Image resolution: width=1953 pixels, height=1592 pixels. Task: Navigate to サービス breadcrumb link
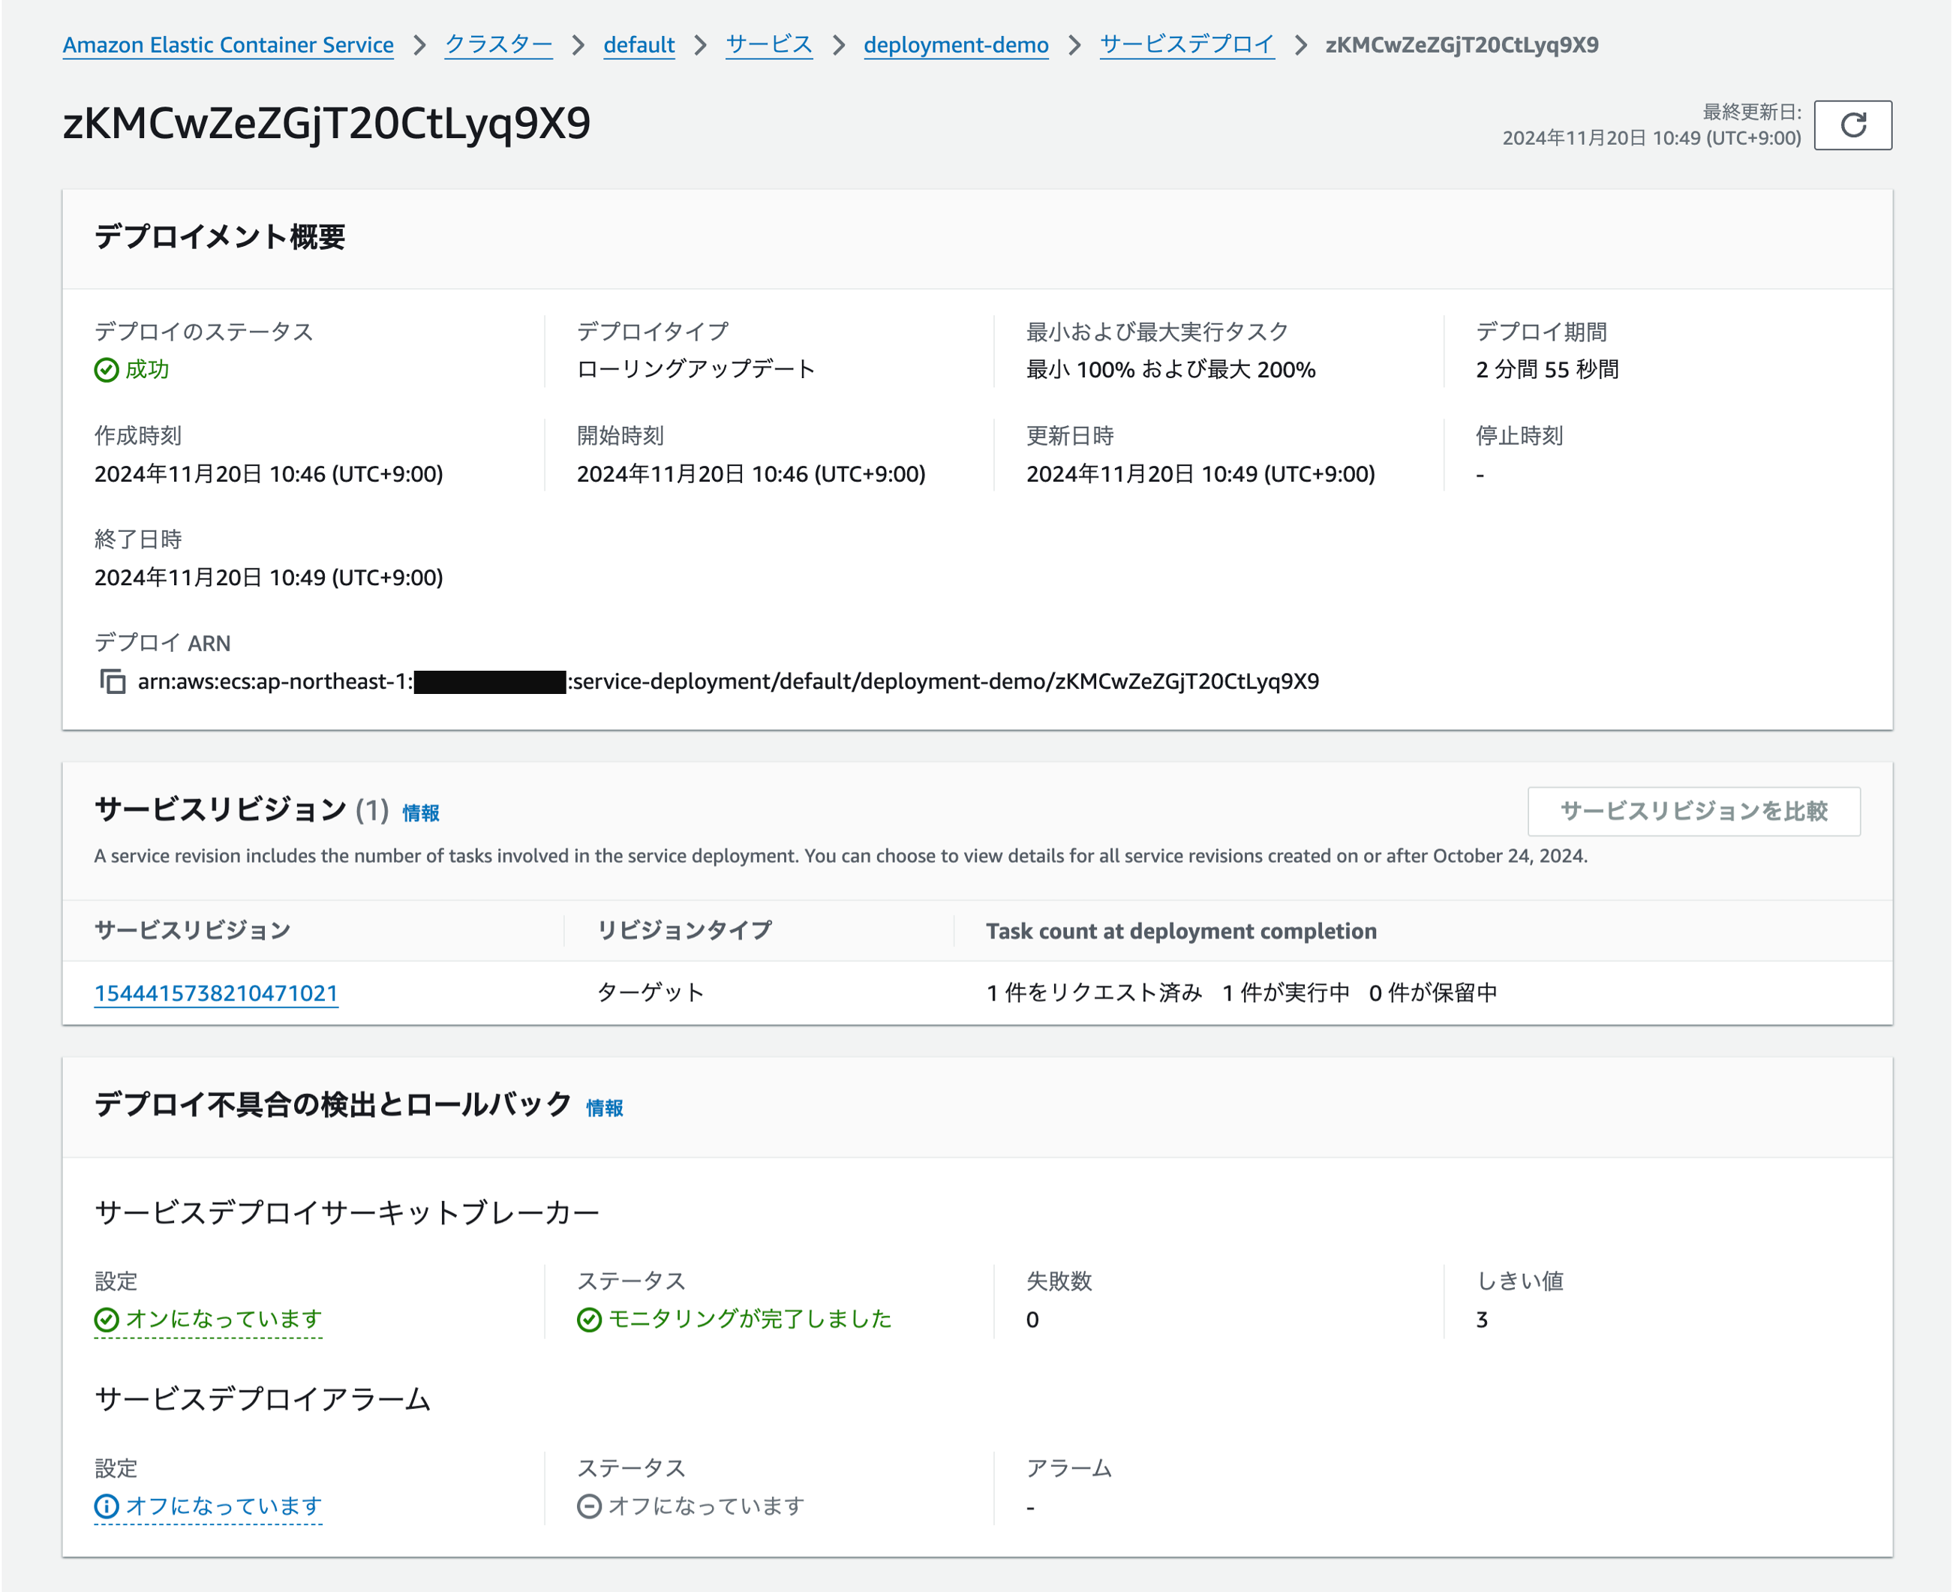coord(768,45)
